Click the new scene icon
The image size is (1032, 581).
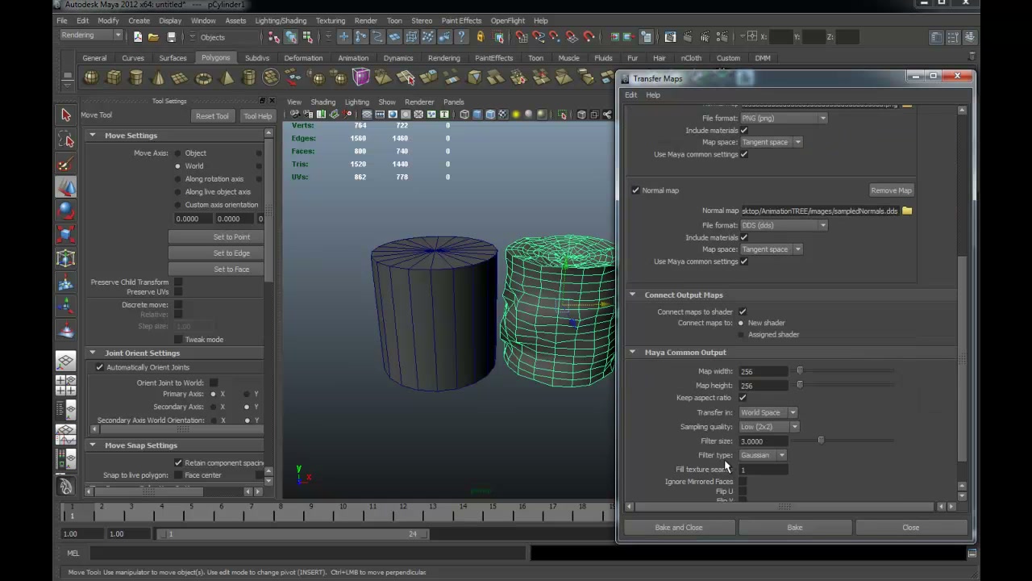(x=138, y=37)
